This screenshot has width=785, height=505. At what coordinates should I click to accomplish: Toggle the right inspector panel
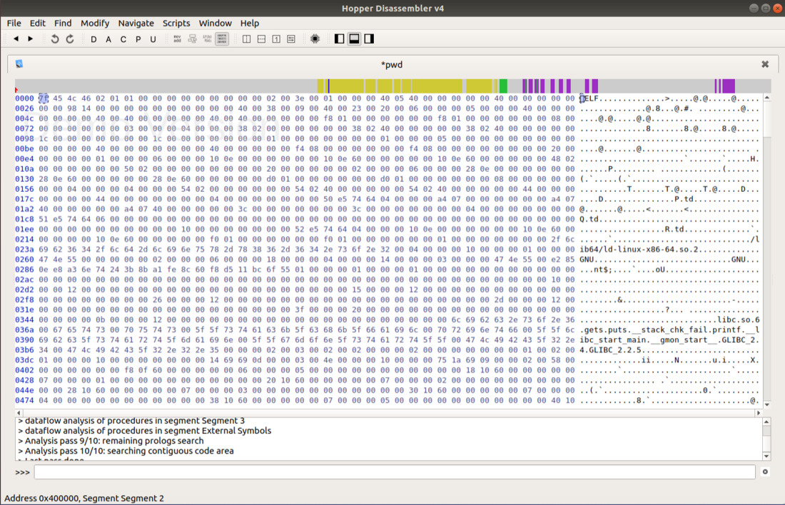[x=369, y=39]
